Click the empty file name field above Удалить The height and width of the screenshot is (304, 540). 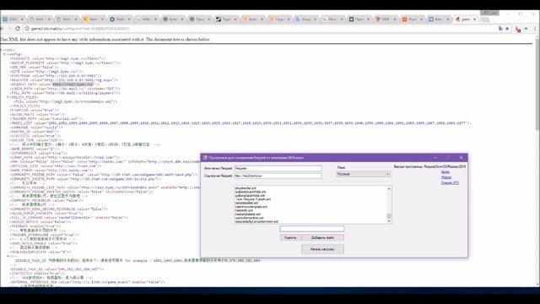[x=312, y=229]
